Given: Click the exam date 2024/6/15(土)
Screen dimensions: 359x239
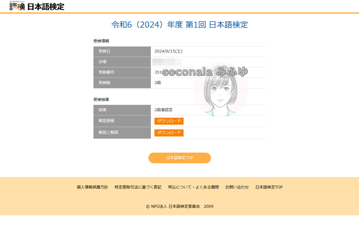Looking at the screenshot, I should tap(168, 51).
